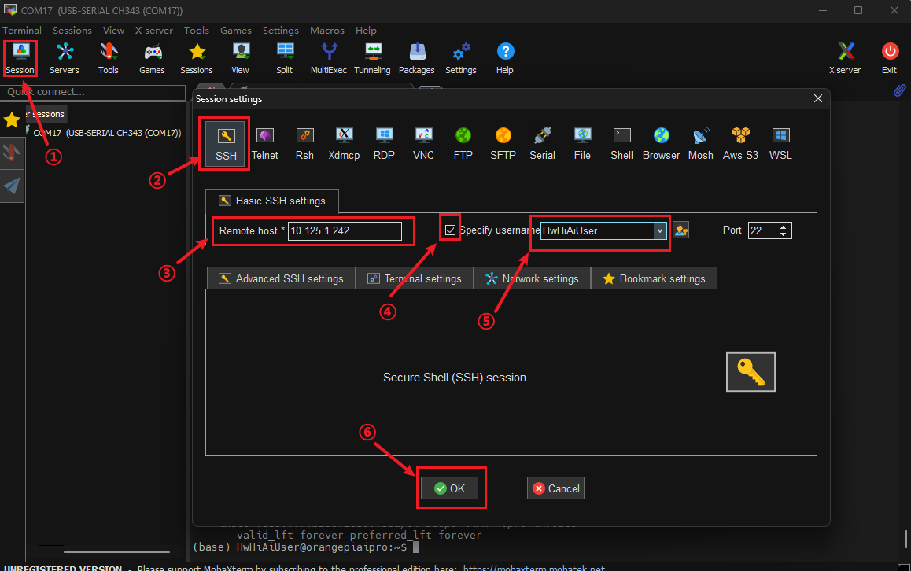Toggle the Specify username checkbox

(x=450, y=230)
